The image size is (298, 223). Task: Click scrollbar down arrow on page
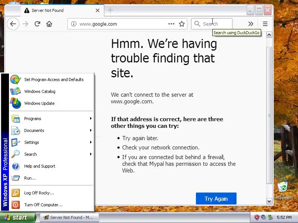coord(269,201)
